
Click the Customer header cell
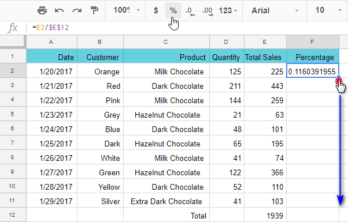[x=100, y=56]
